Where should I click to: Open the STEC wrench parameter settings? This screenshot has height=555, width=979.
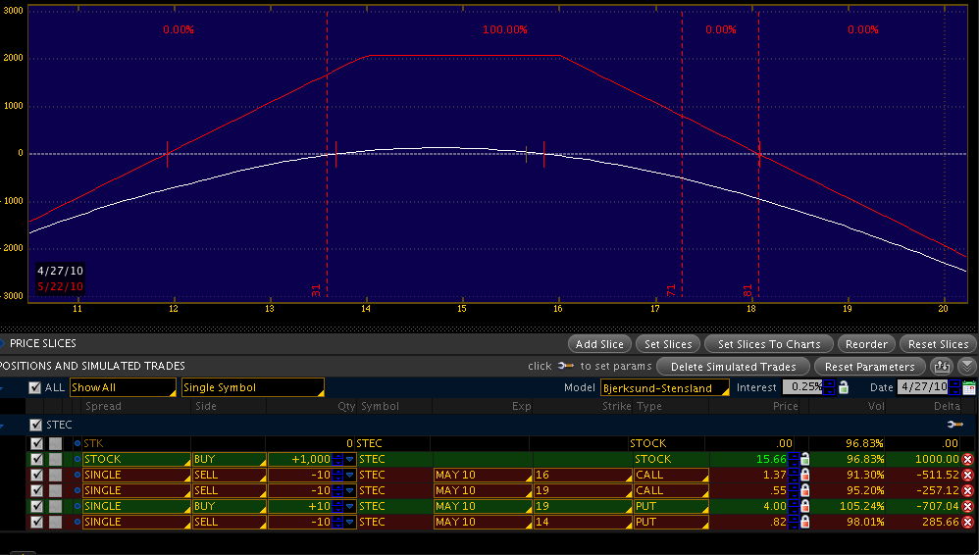click(x=954, y=425)
